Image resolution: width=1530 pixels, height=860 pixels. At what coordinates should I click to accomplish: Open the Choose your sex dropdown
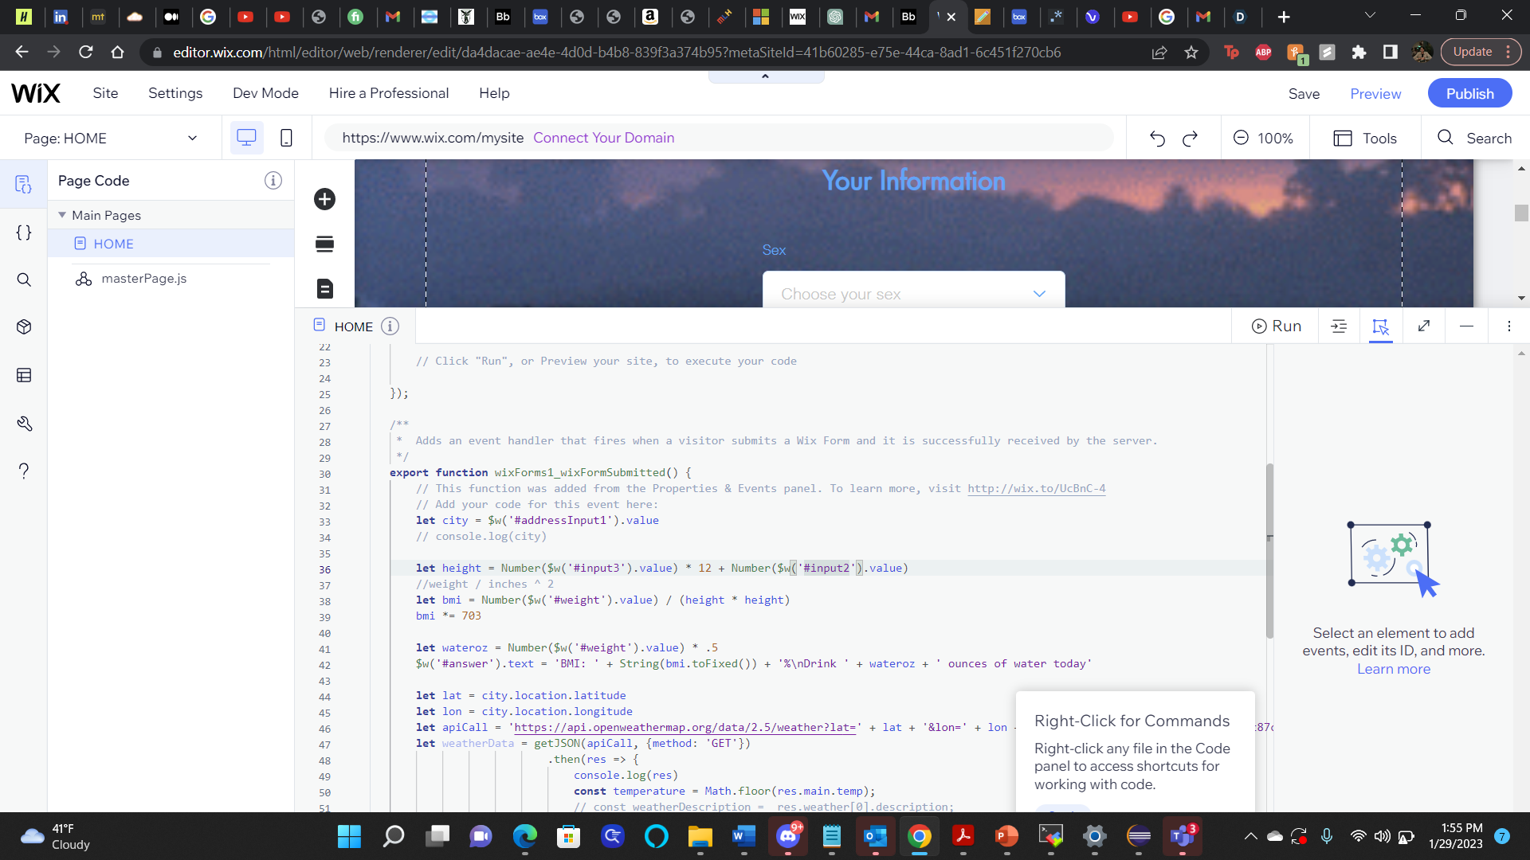[913, 294]
